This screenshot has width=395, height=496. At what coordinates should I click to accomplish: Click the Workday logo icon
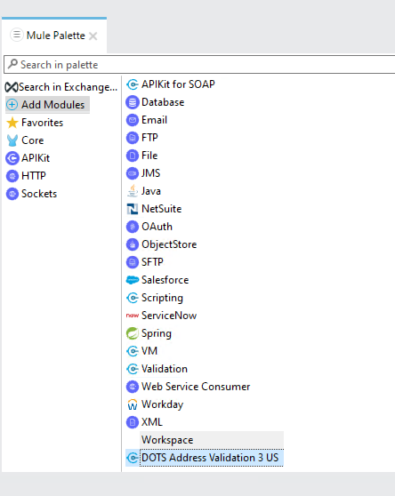(133, 404)
